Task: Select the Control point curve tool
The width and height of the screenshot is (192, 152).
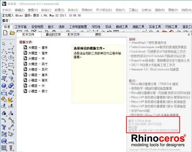Action: 11,51
